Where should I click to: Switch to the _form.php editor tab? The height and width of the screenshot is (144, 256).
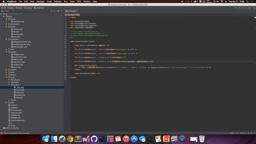(x=71, y=11)
